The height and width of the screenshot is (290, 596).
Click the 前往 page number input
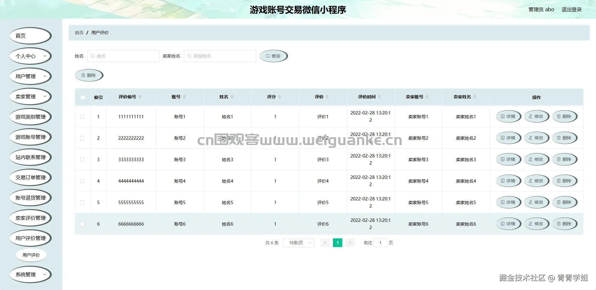pyautogui.click(x=380, y=243)
